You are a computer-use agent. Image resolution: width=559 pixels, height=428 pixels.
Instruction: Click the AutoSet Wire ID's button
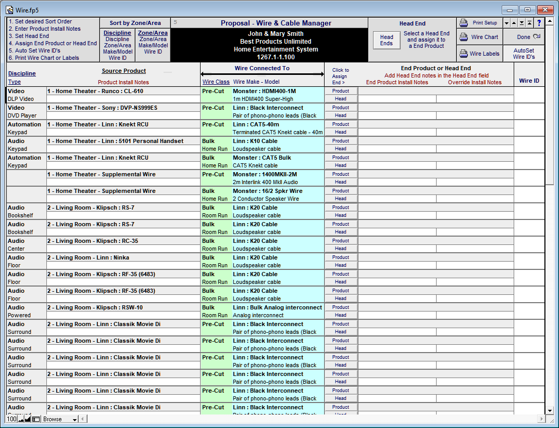coord(524,54)
